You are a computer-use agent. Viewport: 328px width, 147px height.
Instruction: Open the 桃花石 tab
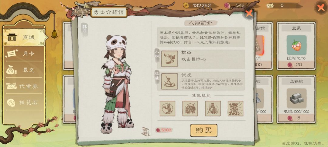(24, 103)
